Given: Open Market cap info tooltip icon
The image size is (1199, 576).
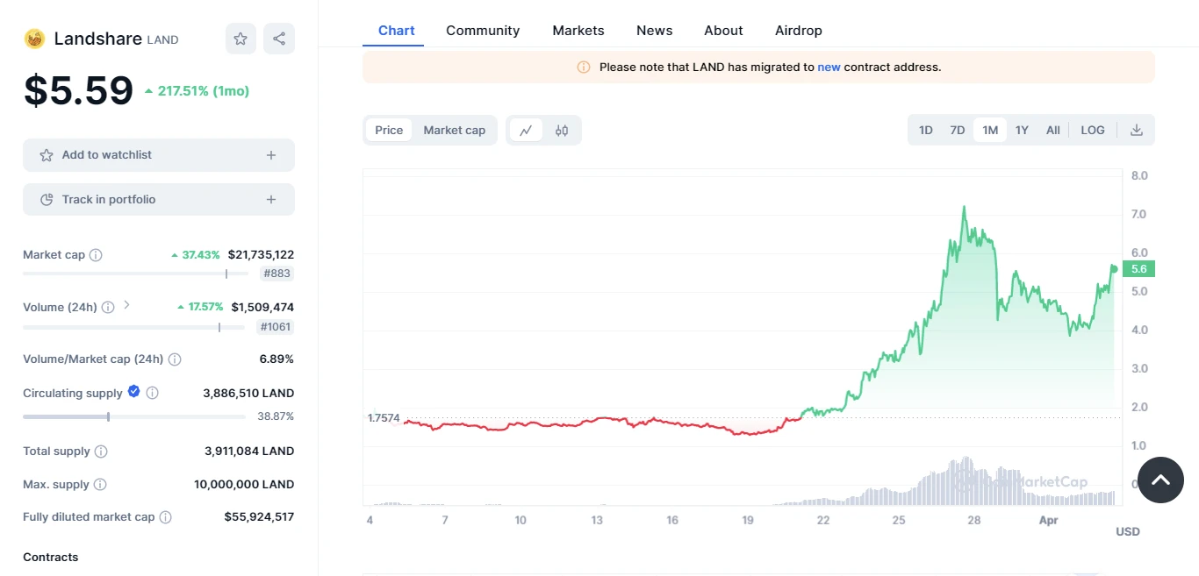Looking at the screenshot, I should click(x=96, y=255).
